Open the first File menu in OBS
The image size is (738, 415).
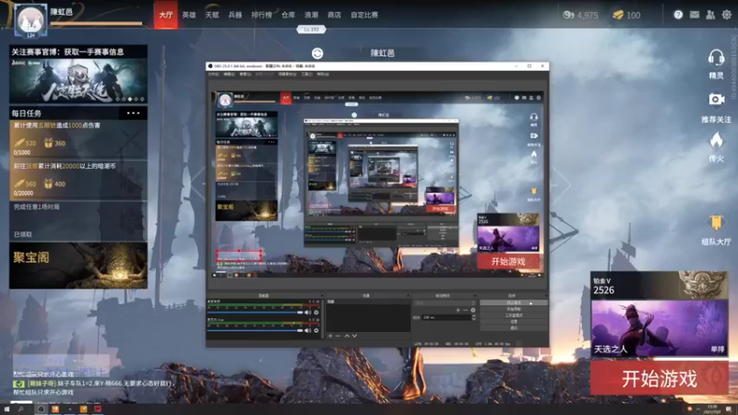213,75
